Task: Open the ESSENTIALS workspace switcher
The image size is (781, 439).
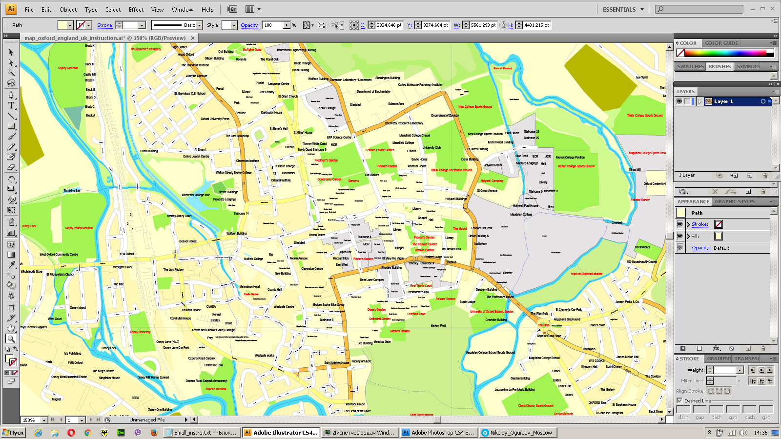Action: 623,9
